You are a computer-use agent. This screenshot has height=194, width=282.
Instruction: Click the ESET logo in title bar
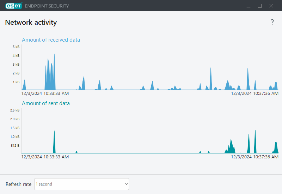tap(14, 6)
